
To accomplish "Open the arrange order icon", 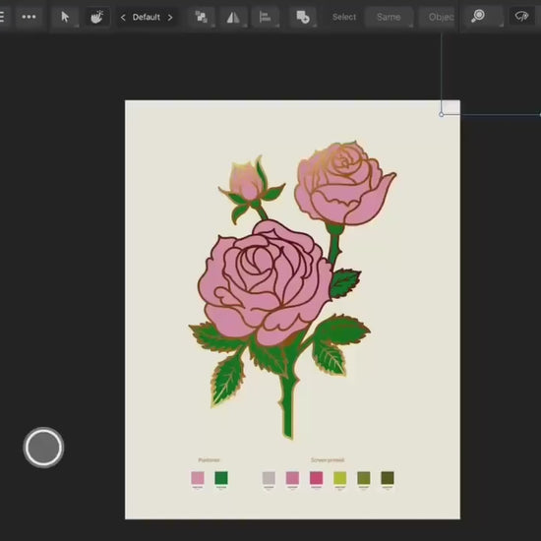I will [202, 17].
